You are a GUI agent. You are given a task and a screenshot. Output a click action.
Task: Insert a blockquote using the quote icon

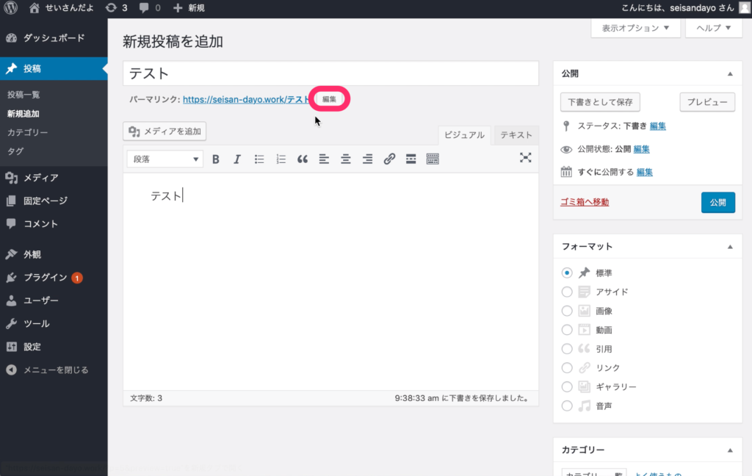pyautogui.click(x=302, y=159)
